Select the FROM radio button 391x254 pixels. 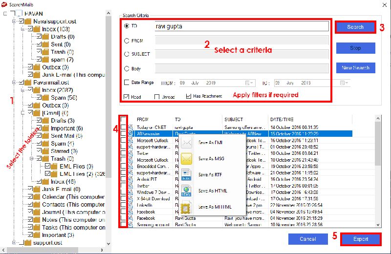click(127, 41)
